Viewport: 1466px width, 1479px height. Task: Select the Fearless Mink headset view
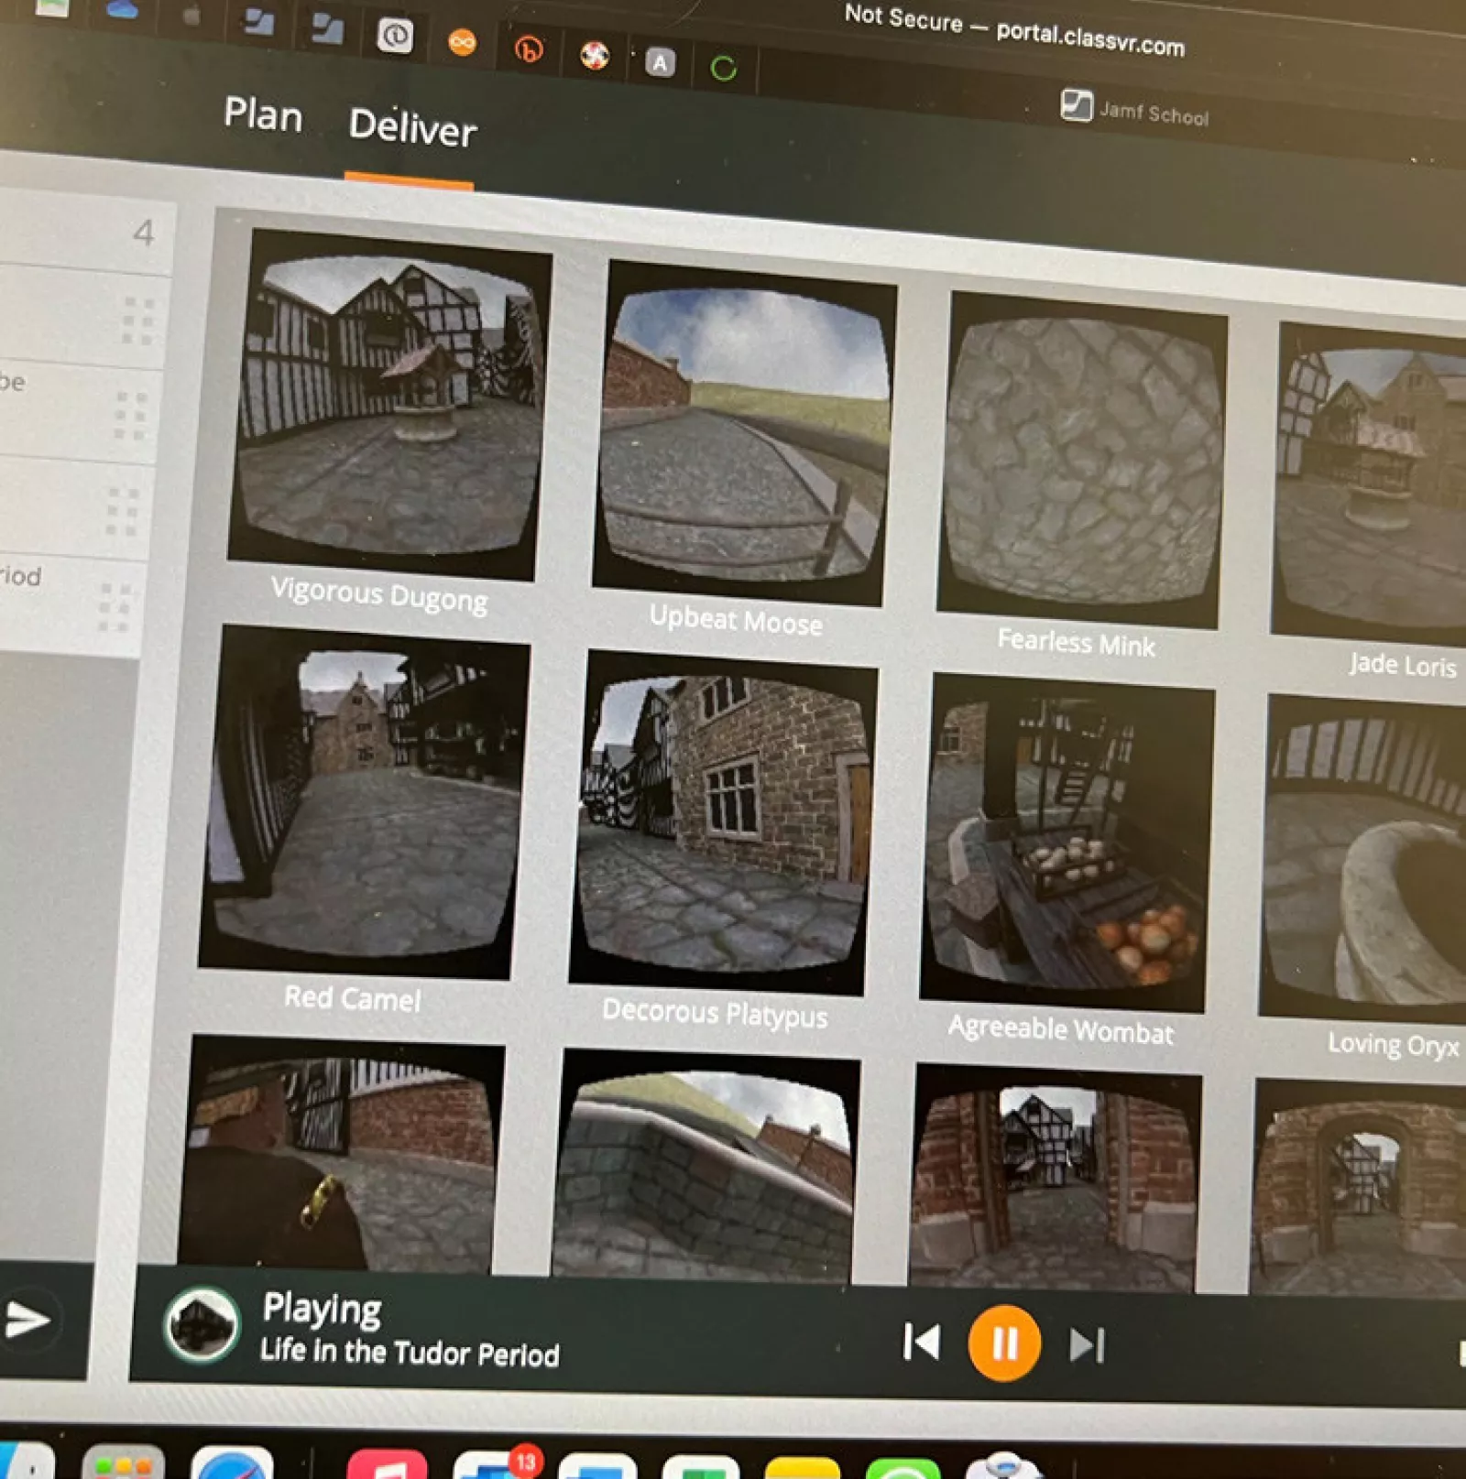coord(1081,460)
